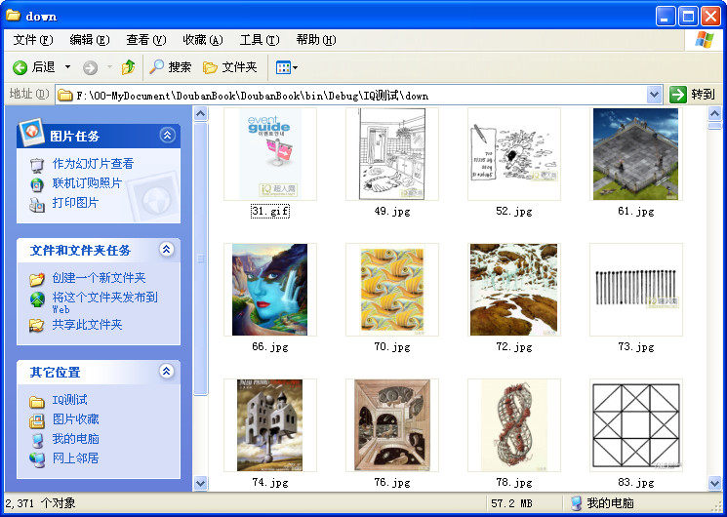
Task: Click the Up one level folder icon
Action: [128, 67]
